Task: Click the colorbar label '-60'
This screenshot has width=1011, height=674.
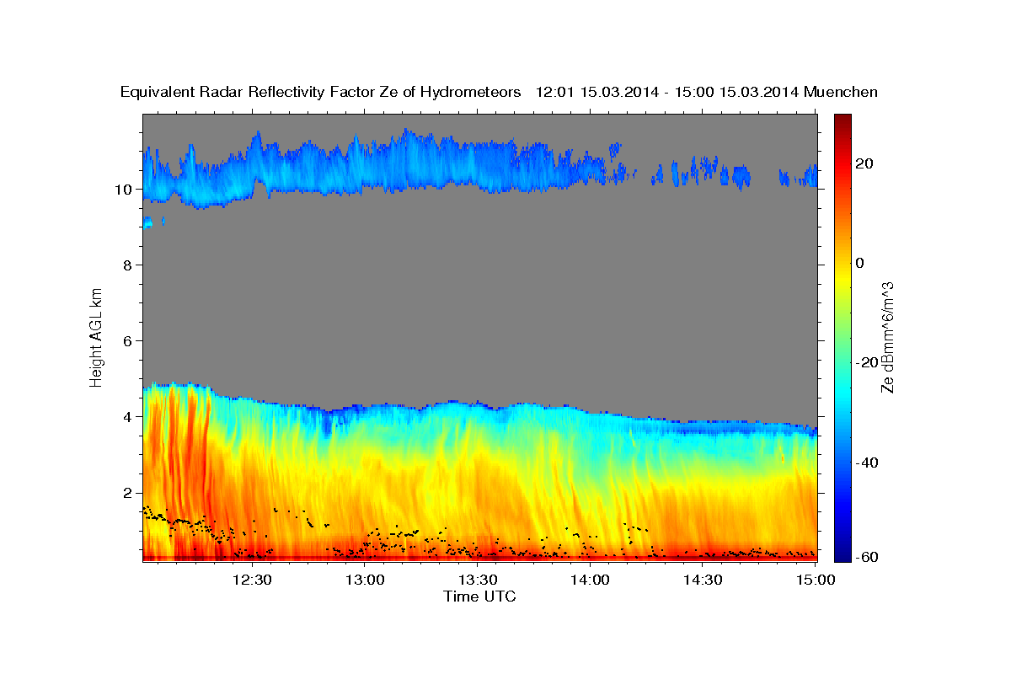Action: pos(866,557)
